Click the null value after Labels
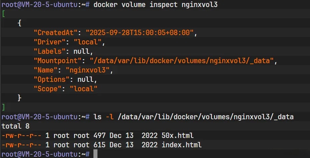 pyautogui.click(x=81, y=51)
